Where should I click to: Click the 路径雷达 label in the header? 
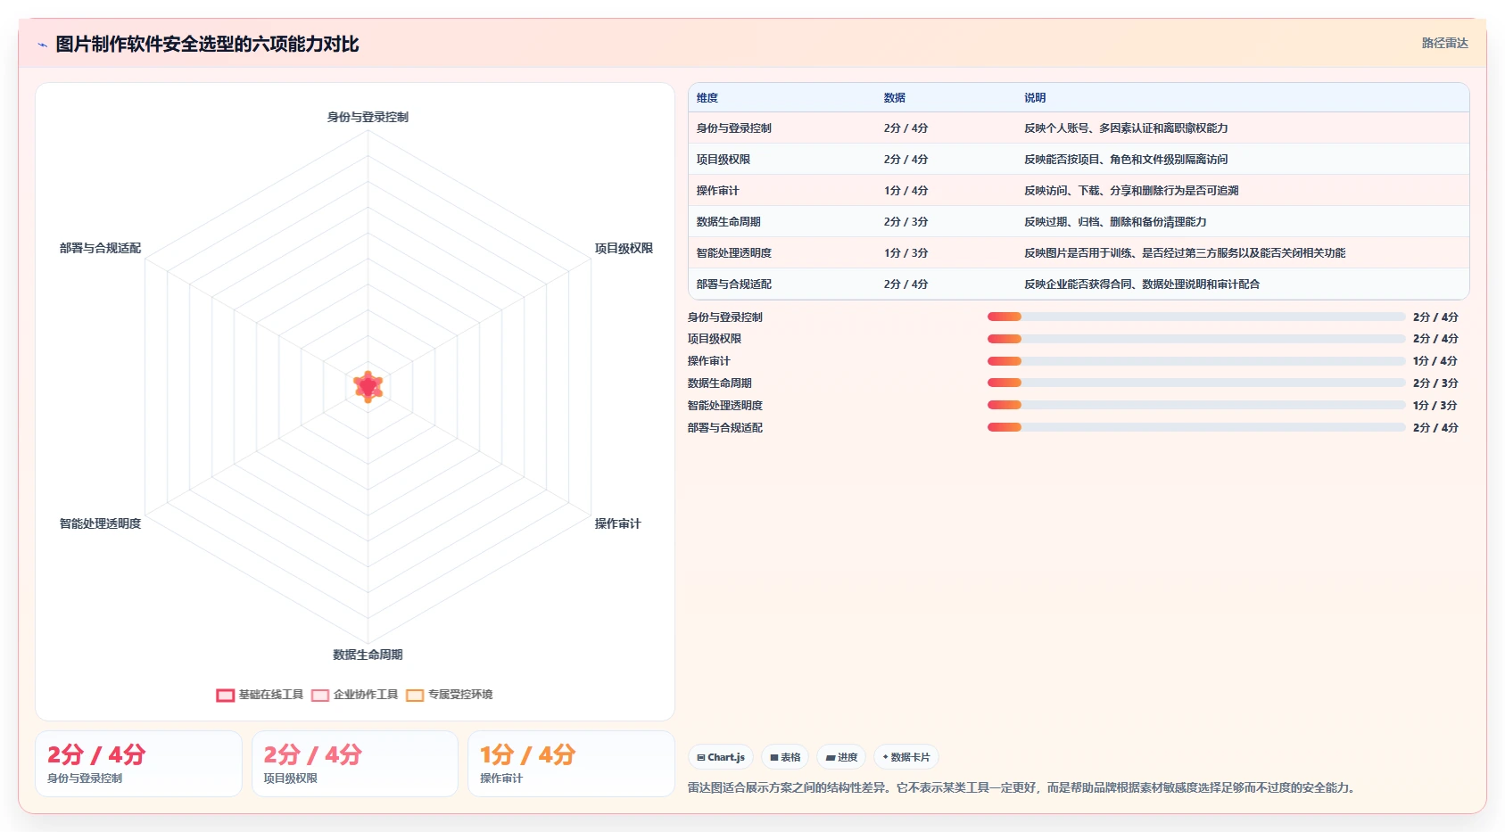pyautogui.click(x=1444, y=43)
